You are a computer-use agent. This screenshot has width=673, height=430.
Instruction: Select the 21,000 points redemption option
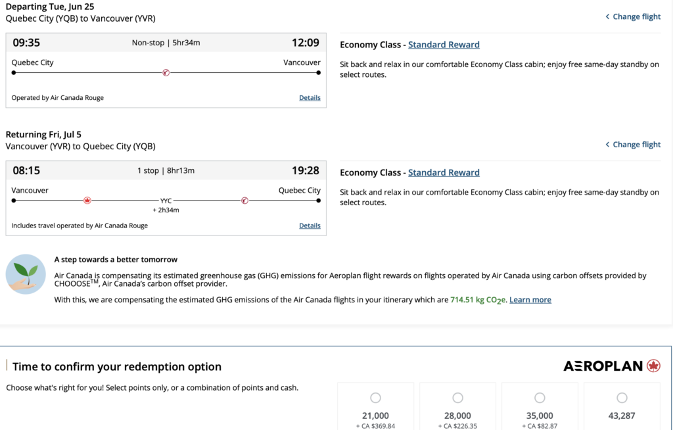(375, 398)
